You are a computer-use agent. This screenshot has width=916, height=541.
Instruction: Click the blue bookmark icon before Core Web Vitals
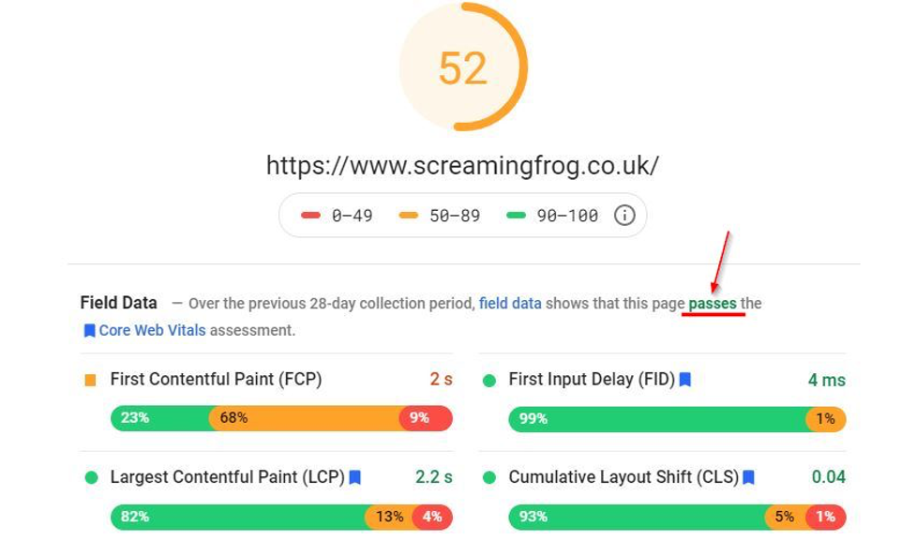89,331
